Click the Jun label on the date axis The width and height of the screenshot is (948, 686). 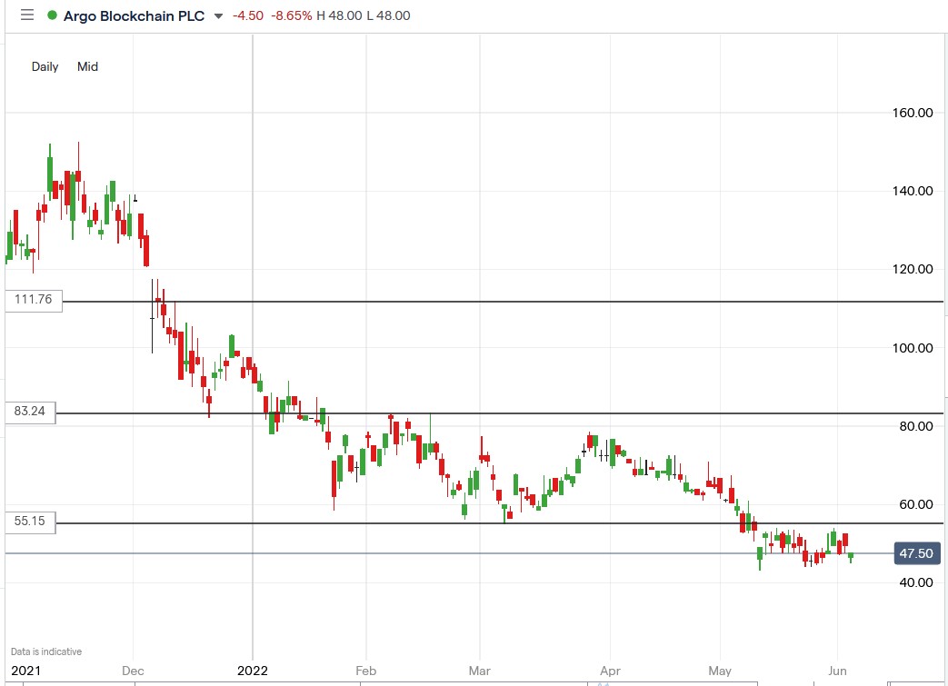(837, 671)
